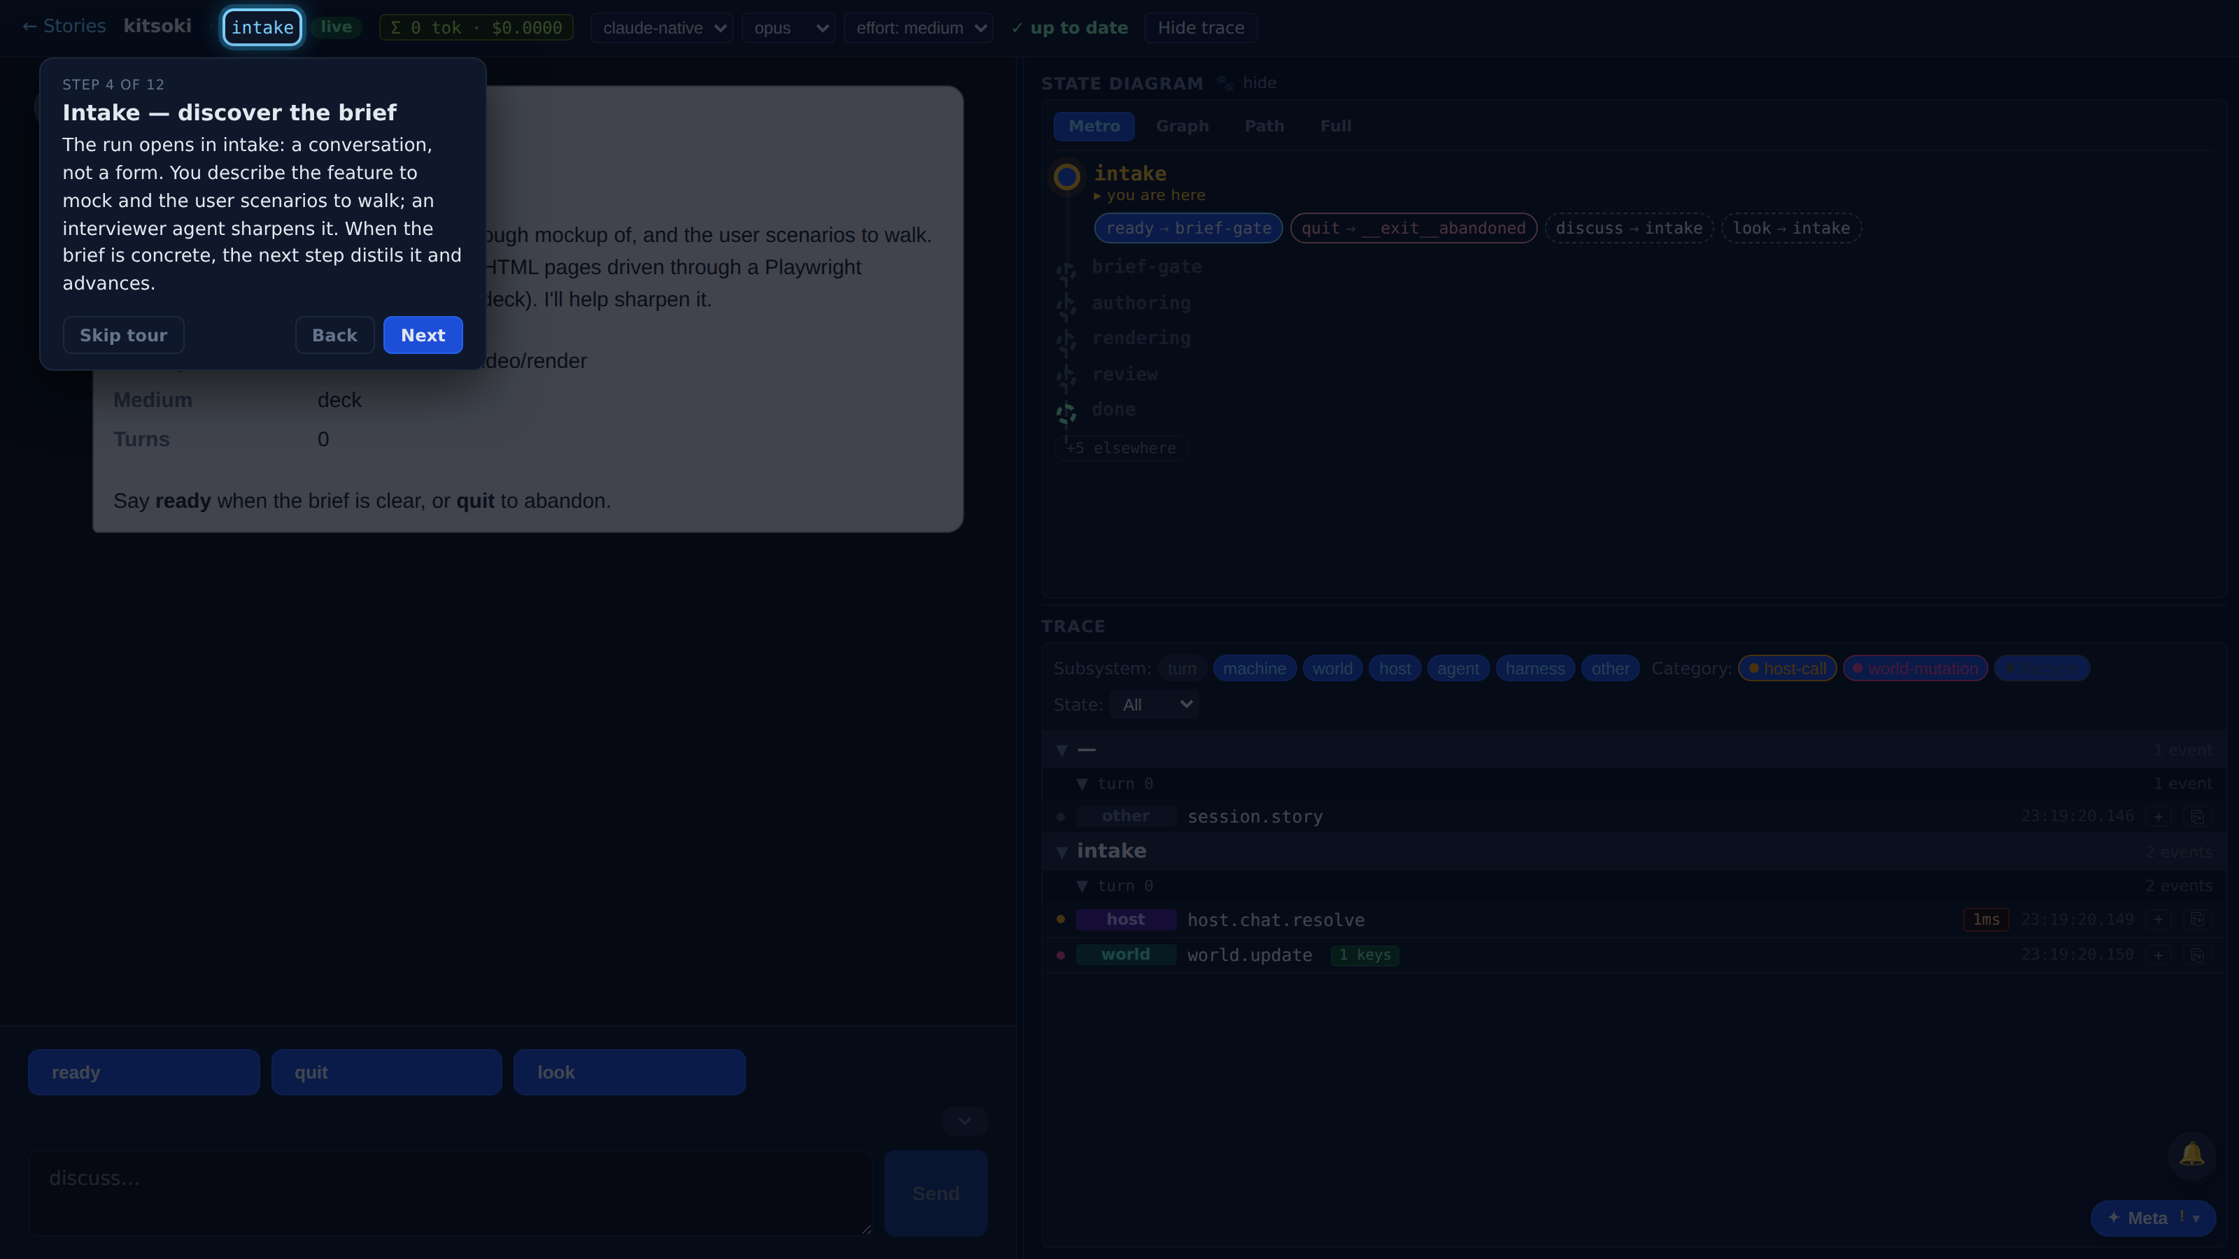Go back to Stories link

pos(64,26)
